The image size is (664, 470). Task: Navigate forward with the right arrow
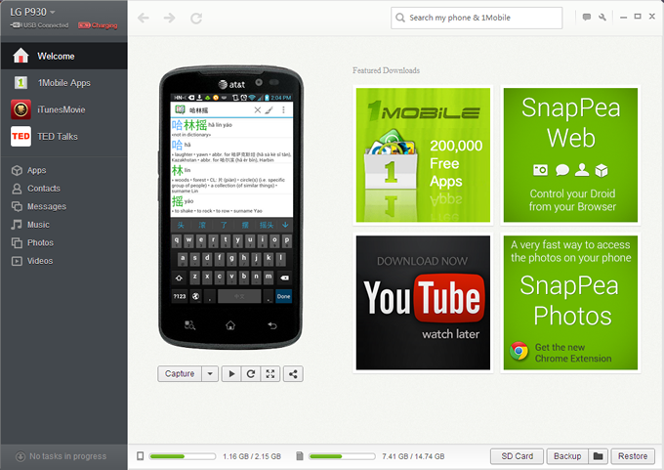pyautogui.click(x=169, y=18)
